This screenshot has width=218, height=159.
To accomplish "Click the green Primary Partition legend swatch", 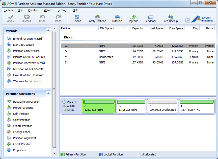I will pyautogui.click(x=63, y=154).
